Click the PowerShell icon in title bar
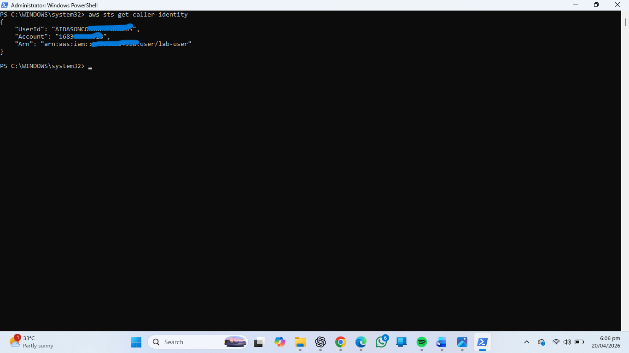This screenshot has height=353, width=629. point(4,5)
